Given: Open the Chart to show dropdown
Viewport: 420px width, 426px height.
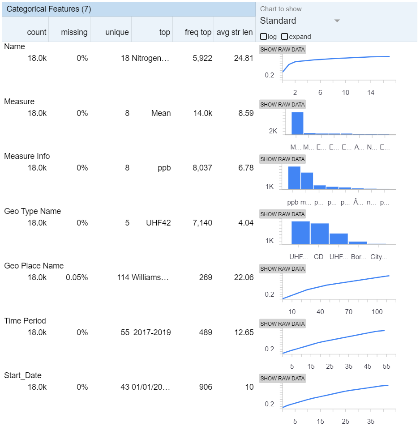Looking at the screenshot, I should point(302,21).
